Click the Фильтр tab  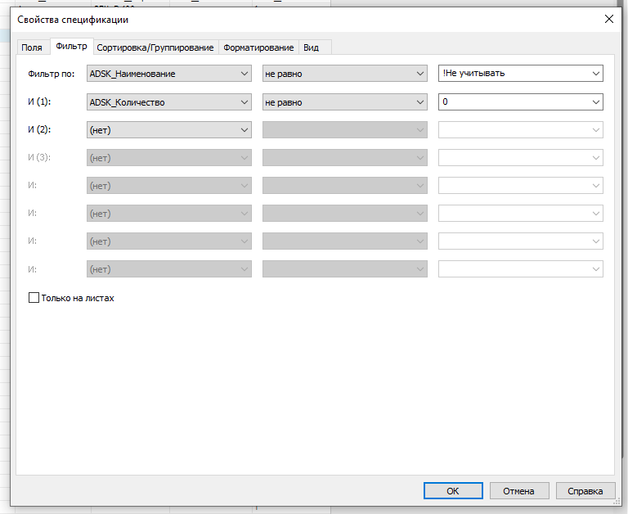coord(71,47)
